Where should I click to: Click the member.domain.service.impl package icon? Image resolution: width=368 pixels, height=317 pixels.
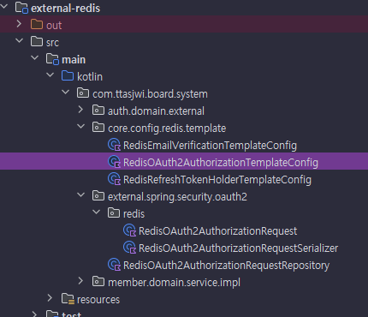(x=98, y=282)
